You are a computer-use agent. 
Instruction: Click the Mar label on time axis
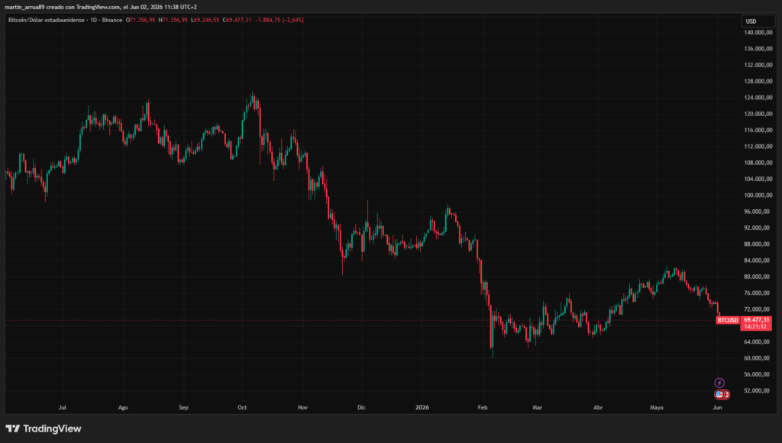(537, 408)
